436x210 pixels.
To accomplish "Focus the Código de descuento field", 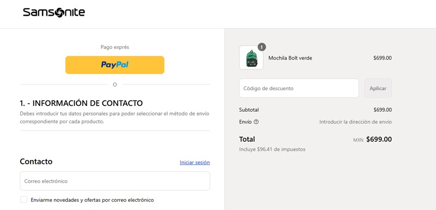I will coord(299,88).
